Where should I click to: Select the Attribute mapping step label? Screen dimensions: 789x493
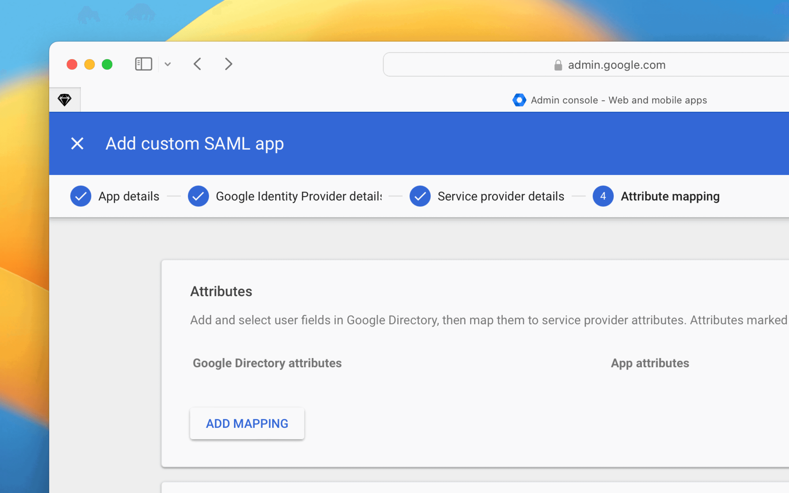(670, 196)
